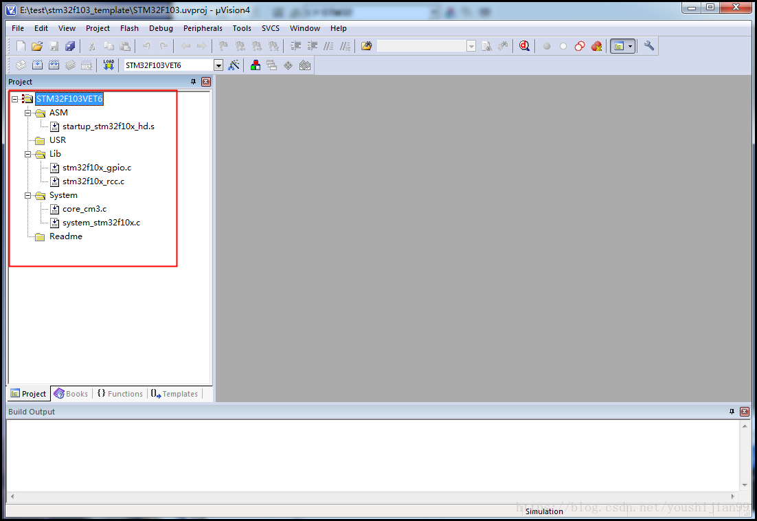Click Disable All Breakpoints icon

(580, 46)
